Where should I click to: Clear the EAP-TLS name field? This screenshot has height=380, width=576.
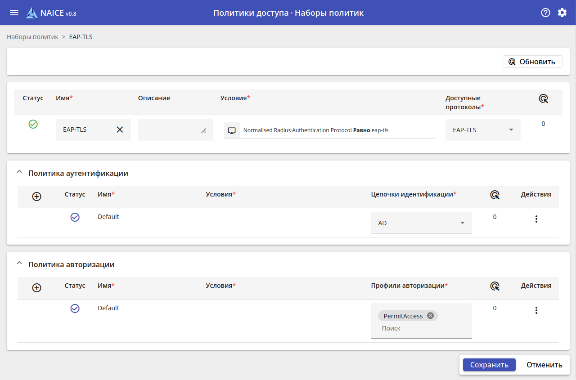(120, 130)
